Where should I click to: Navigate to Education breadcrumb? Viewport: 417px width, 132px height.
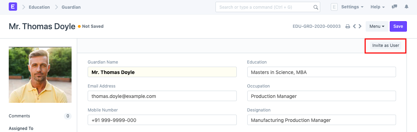tap(39, 7)
